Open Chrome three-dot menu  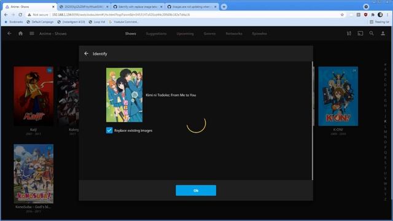[387, 15]
